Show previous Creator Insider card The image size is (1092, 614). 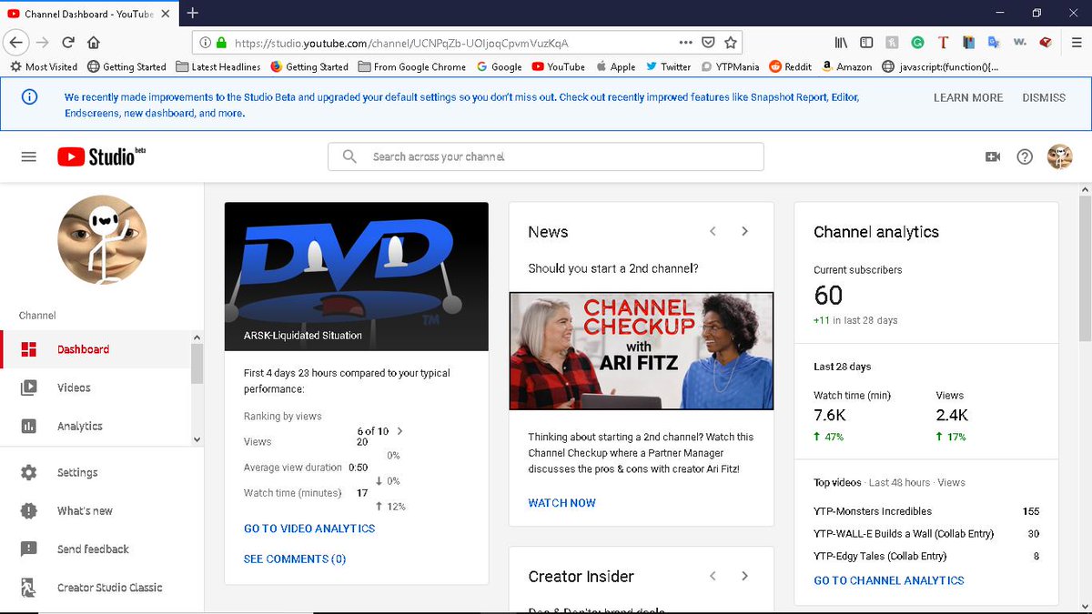tap(713, 576)
